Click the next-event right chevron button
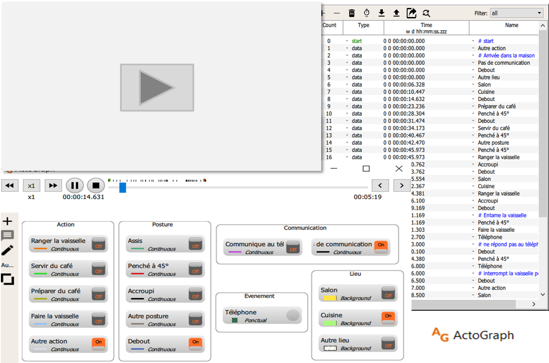 pyautogui.click(x=401, y=185)
